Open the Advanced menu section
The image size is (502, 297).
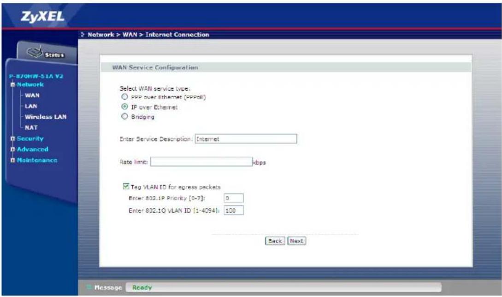(32, 149)
